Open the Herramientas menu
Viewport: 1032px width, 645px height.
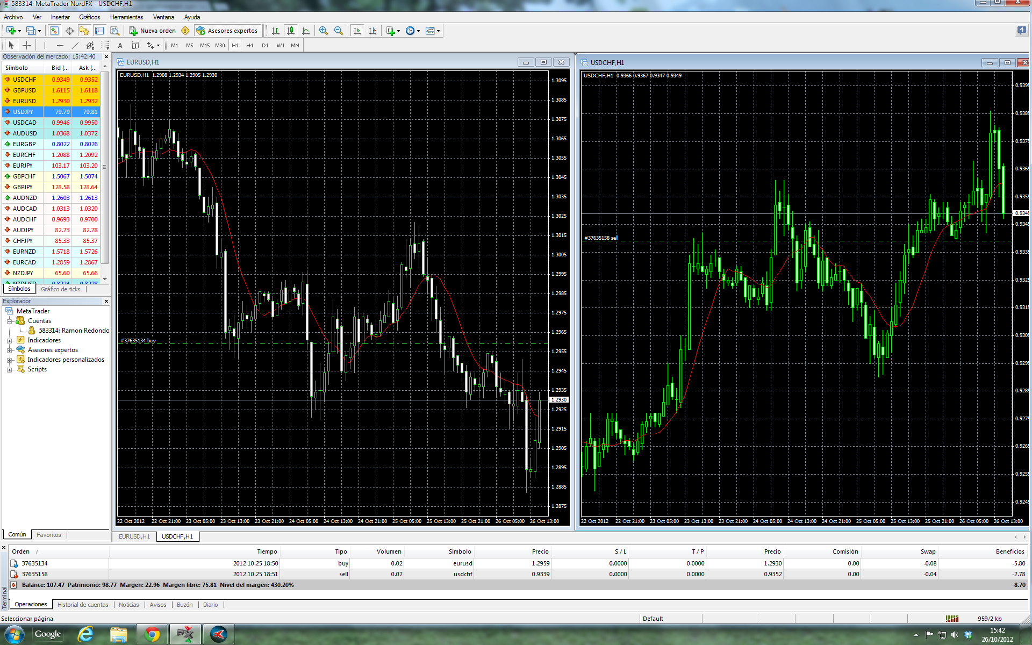126,17
